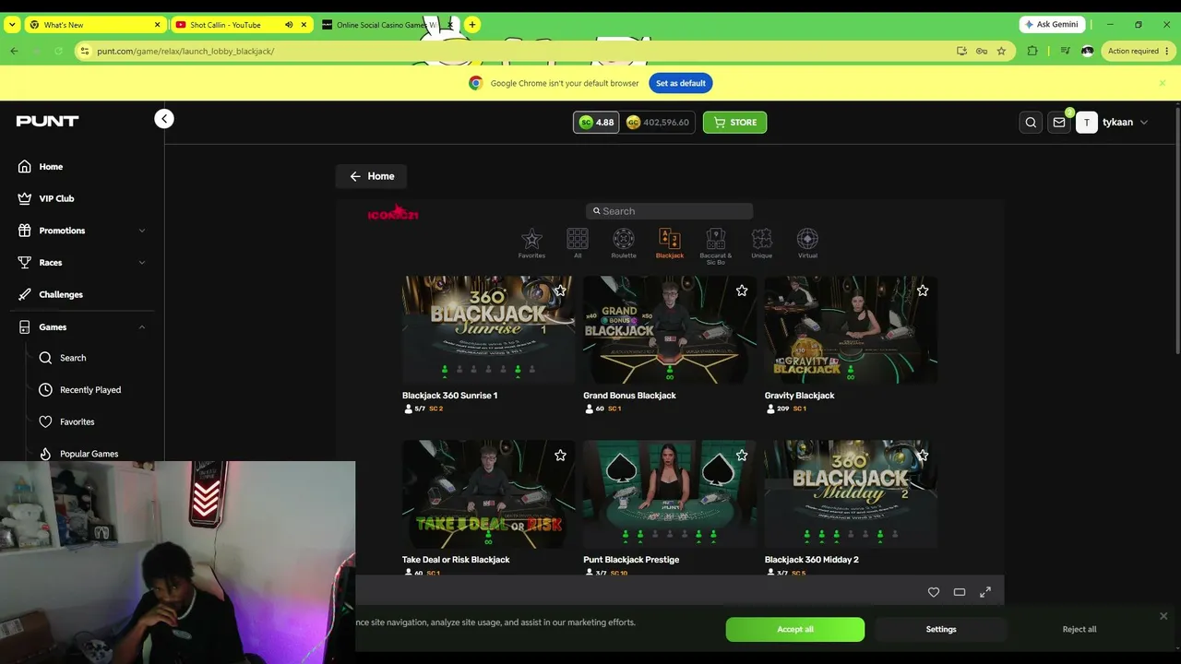Screen dimensions: 1181x664
Task: Click the lobby Search input field
Action: [x=670, y=211]
